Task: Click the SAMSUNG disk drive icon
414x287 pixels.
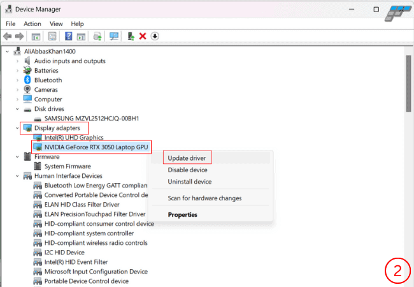Action: [x=38, y=119]
